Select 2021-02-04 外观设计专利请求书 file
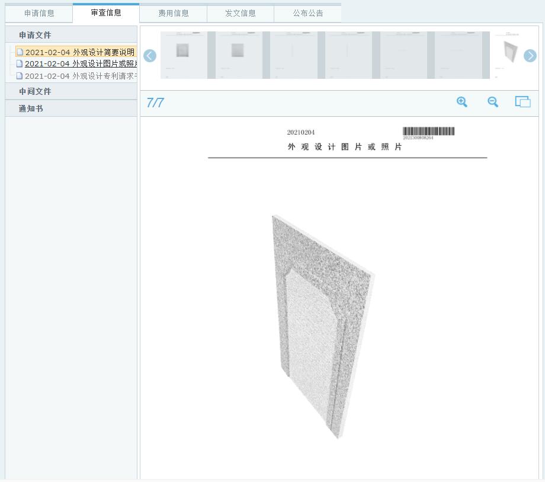Viewport: 545px width, 482px height. (x=81, y=76)
